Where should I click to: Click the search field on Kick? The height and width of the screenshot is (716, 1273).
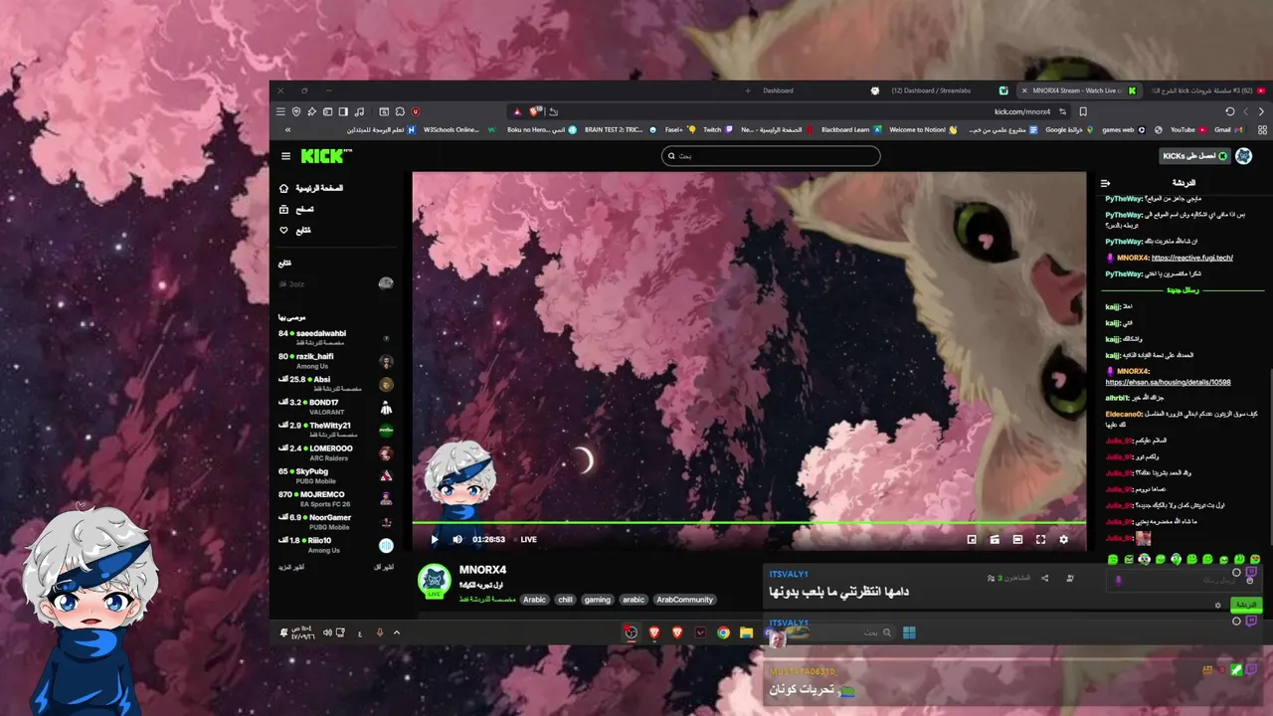pos(771,156)
